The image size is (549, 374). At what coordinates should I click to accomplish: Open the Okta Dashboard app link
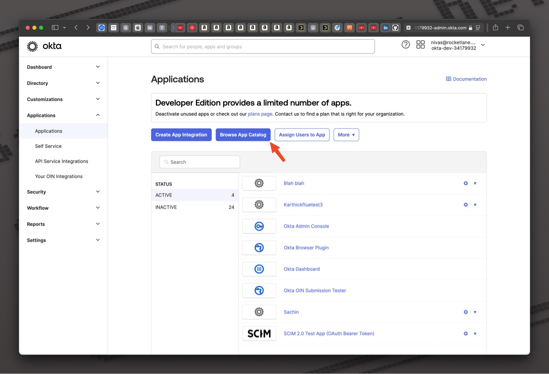click(x=302, y=269)
